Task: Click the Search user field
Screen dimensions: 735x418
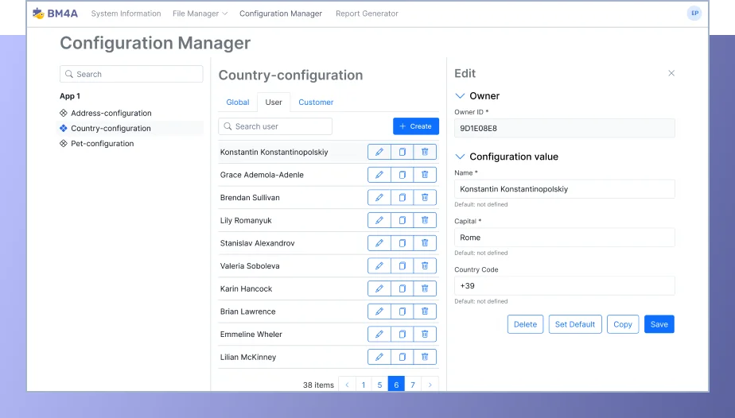Action: [275, 126]
